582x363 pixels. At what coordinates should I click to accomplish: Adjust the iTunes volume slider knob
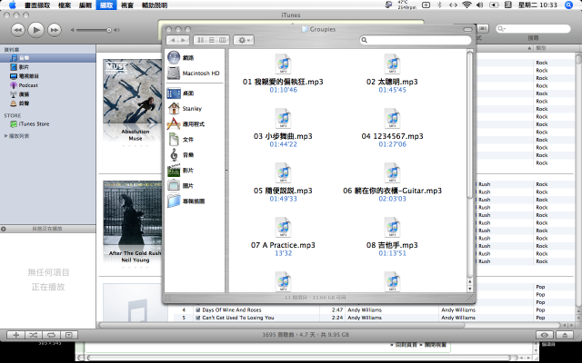tap(109, 30)
